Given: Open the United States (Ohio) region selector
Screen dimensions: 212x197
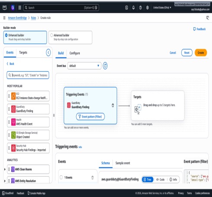Looking at the screenshot, I should pos(162,7).
